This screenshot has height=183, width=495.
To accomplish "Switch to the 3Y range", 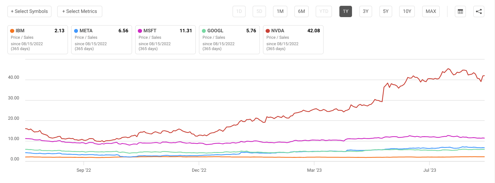I will (x=366, y=11).
